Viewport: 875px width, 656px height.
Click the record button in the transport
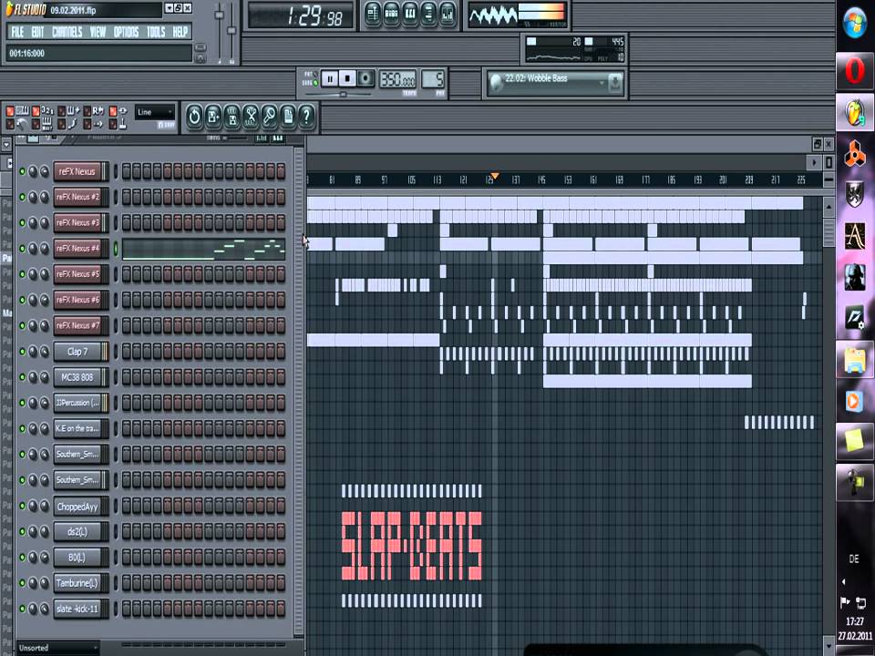365,78
